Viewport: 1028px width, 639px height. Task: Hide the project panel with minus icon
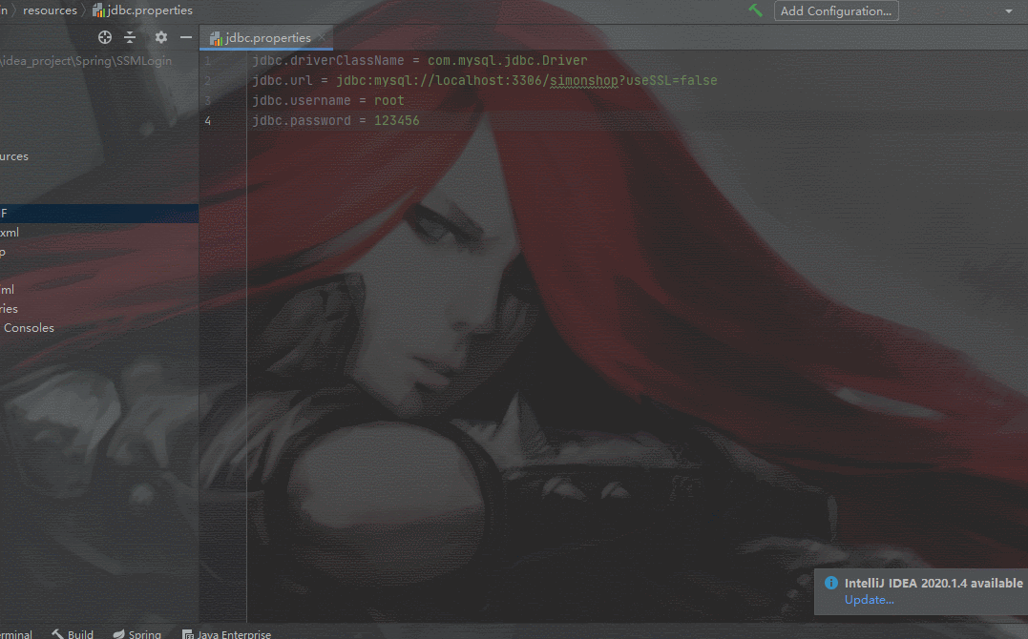coord(186,37)
